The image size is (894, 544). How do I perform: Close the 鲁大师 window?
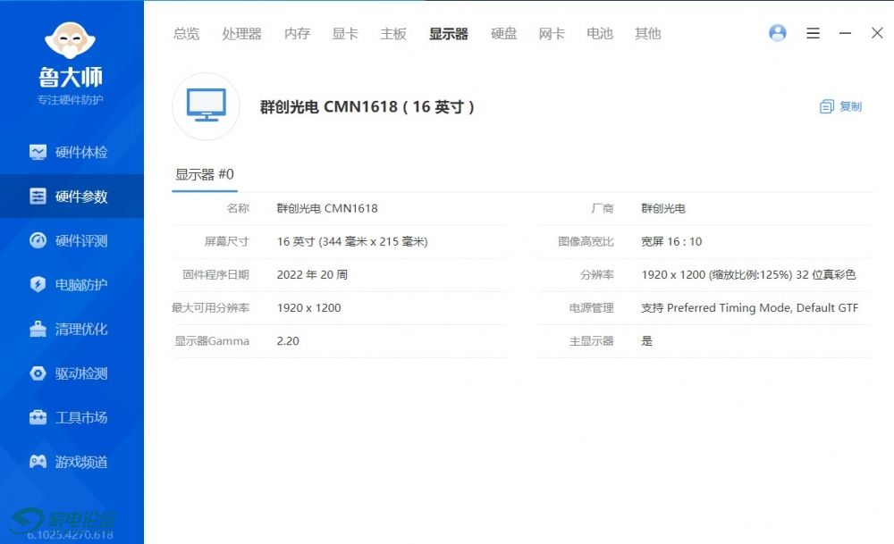877,33
